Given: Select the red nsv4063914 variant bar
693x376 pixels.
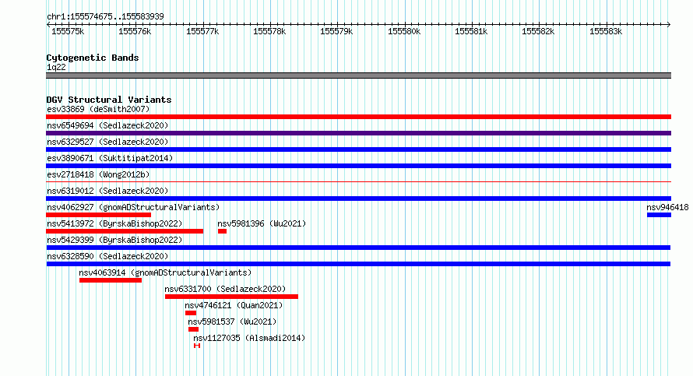Looking at the screenshot, I should click(111, 280).
